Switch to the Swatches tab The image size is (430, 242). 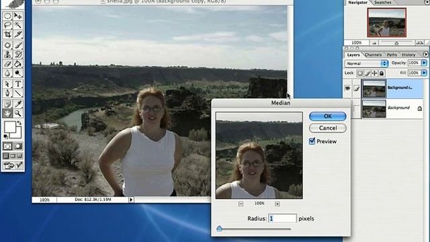click(x=382, y=2)
